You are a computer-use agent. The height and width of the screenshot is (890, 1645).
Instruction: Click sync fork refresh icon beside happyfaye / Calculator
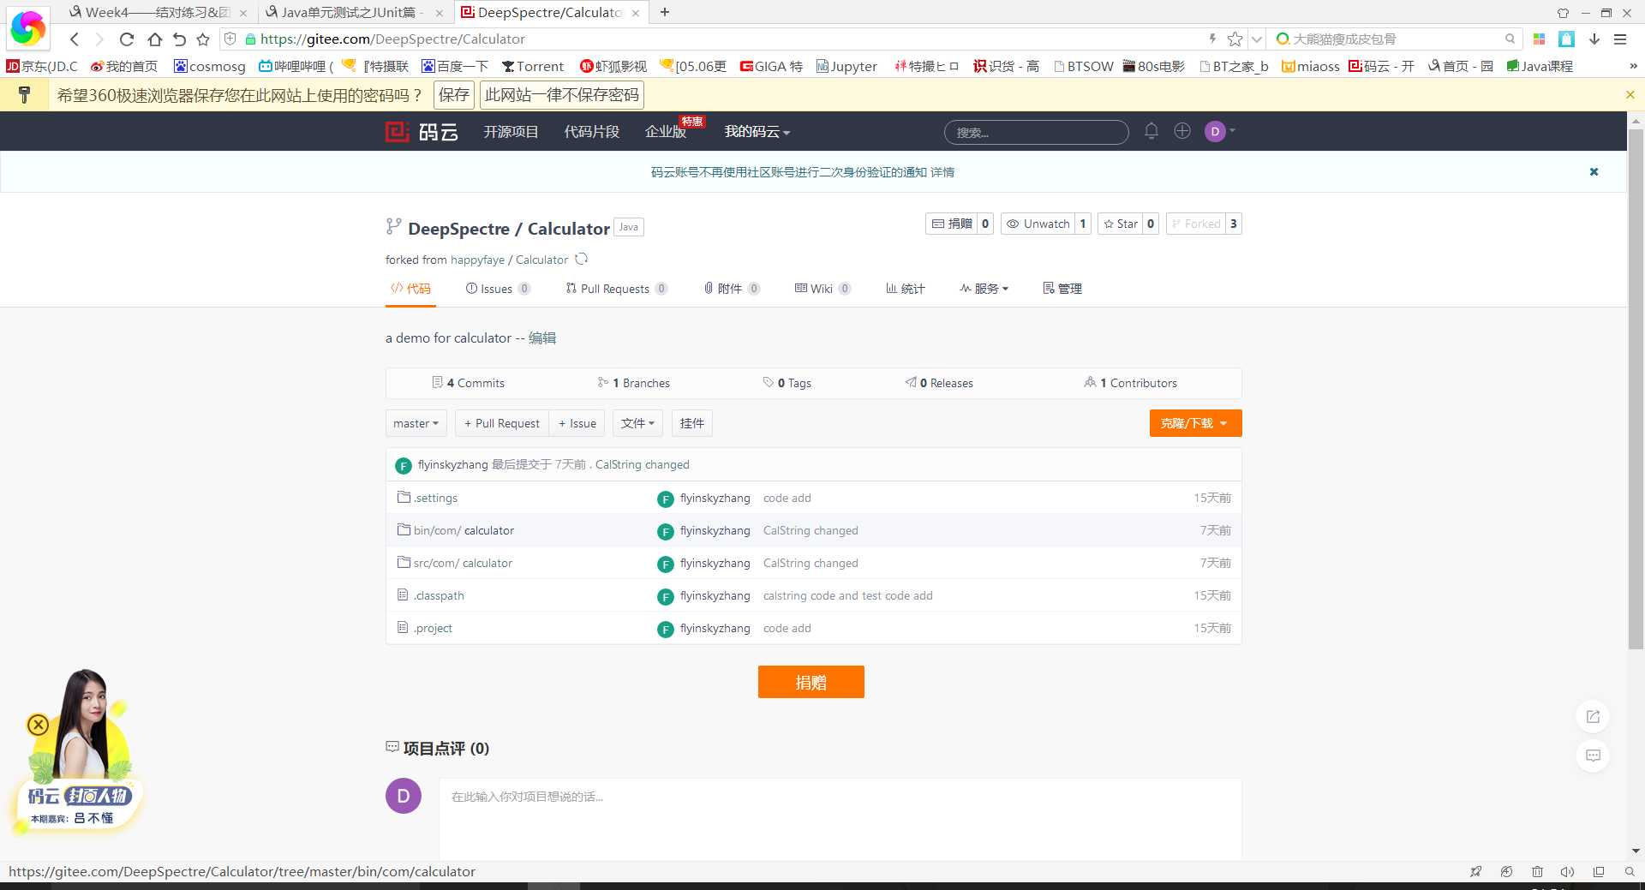click(x=582, y=259)
